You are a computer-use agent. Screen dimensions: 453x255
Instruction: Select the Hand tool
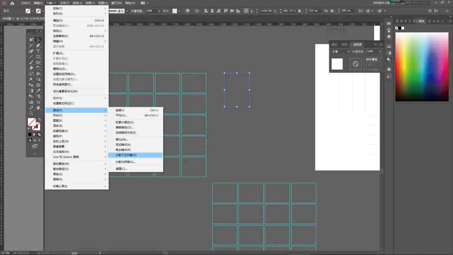38,108
